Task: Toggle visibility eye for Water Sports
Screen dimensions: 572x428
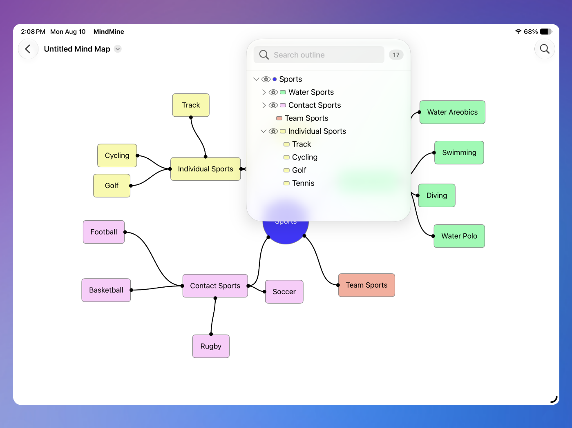Action: point(273,92)
